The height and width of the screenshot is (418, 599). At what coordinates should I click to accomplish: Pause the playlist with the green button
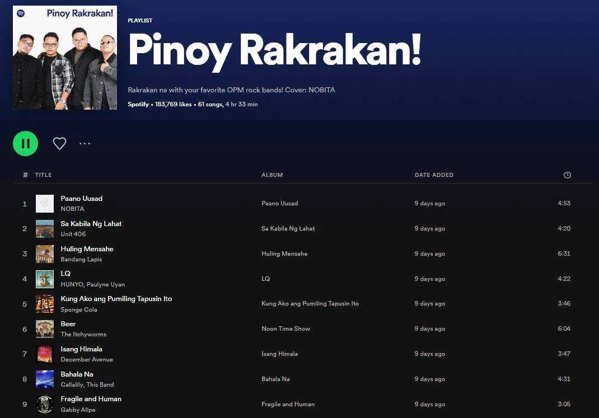tap(26, 144)
